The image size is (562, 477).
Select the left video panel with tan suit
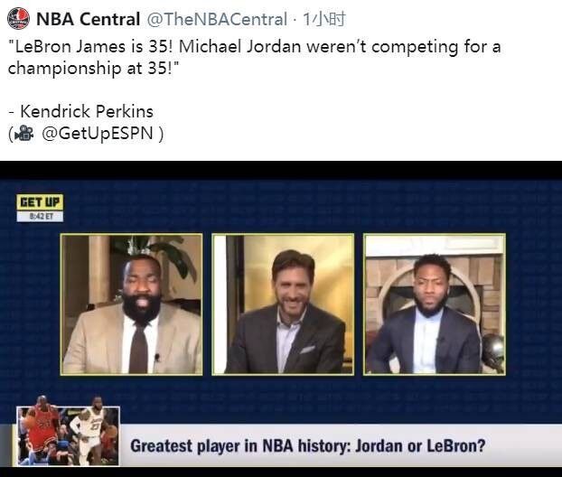132,304
